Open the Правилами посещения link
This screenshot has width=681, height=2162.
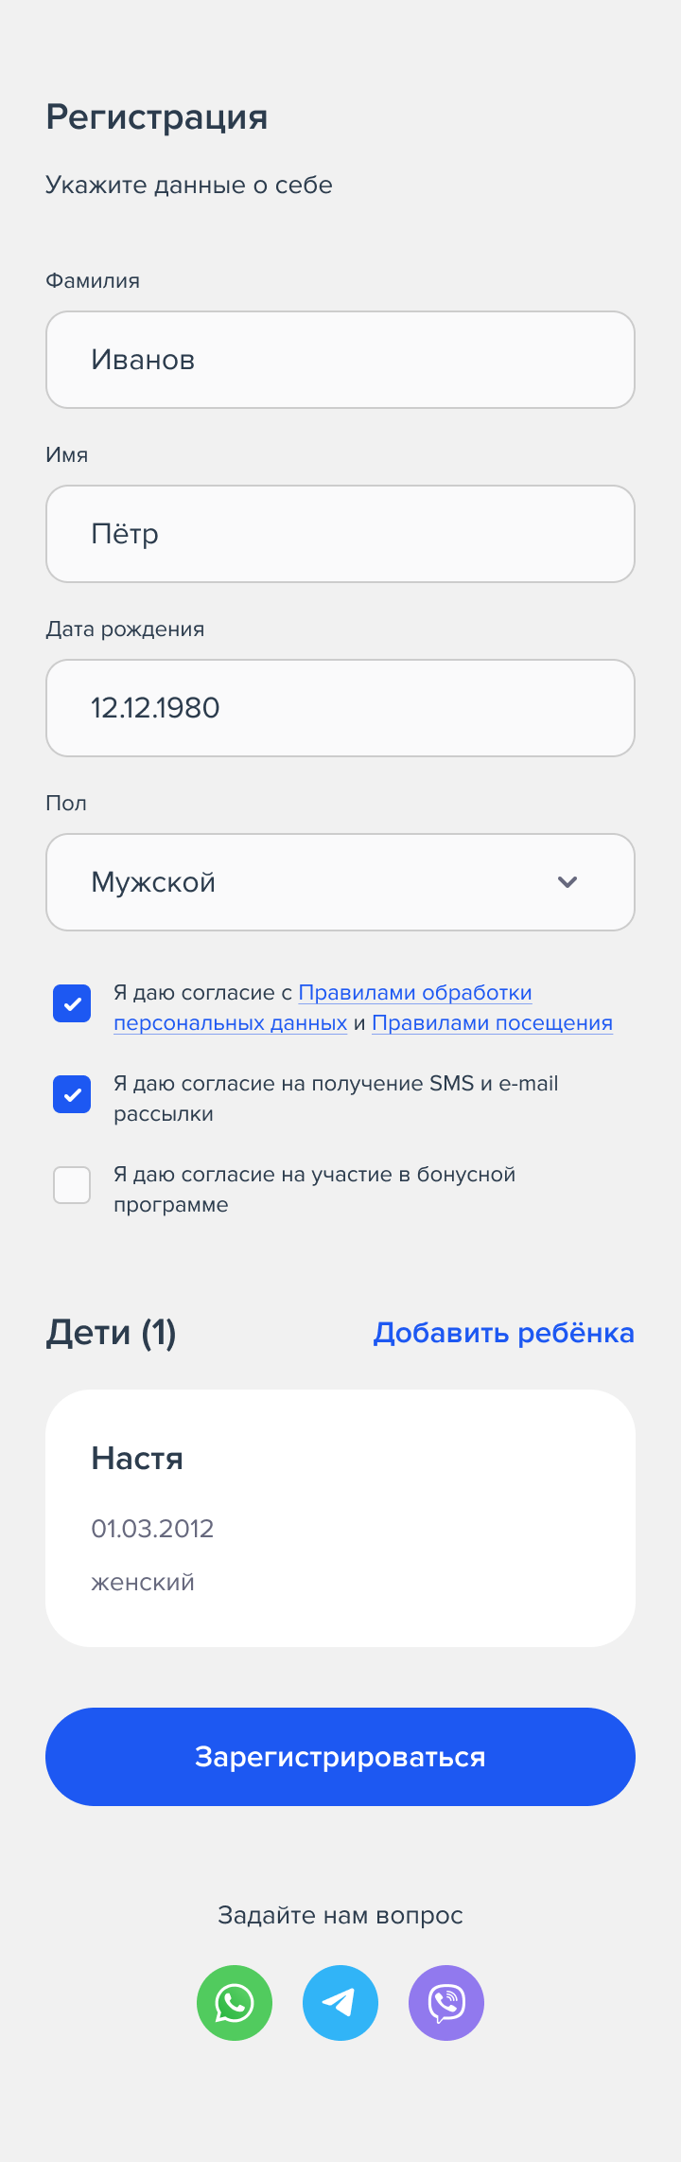pos(492,1023)
